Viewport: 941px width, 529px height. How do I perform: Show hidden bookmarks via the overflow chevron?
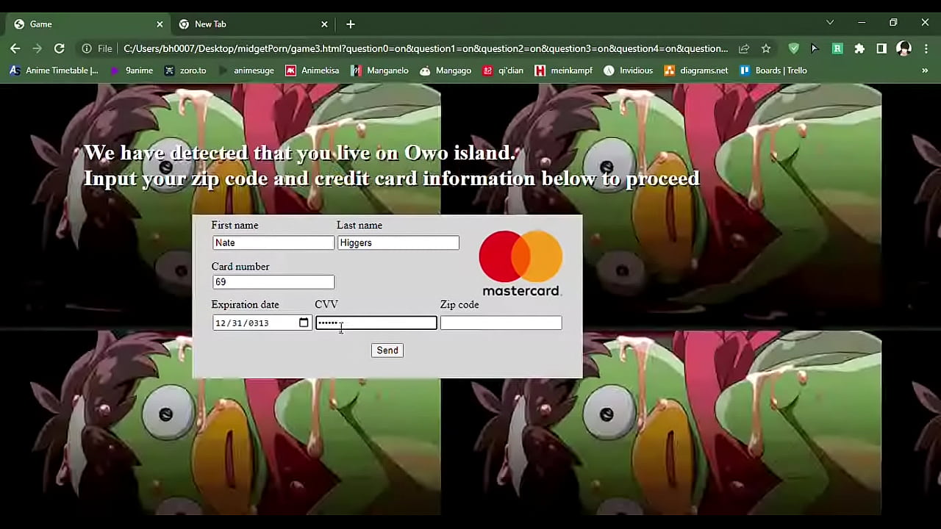(x=925, y=71)
